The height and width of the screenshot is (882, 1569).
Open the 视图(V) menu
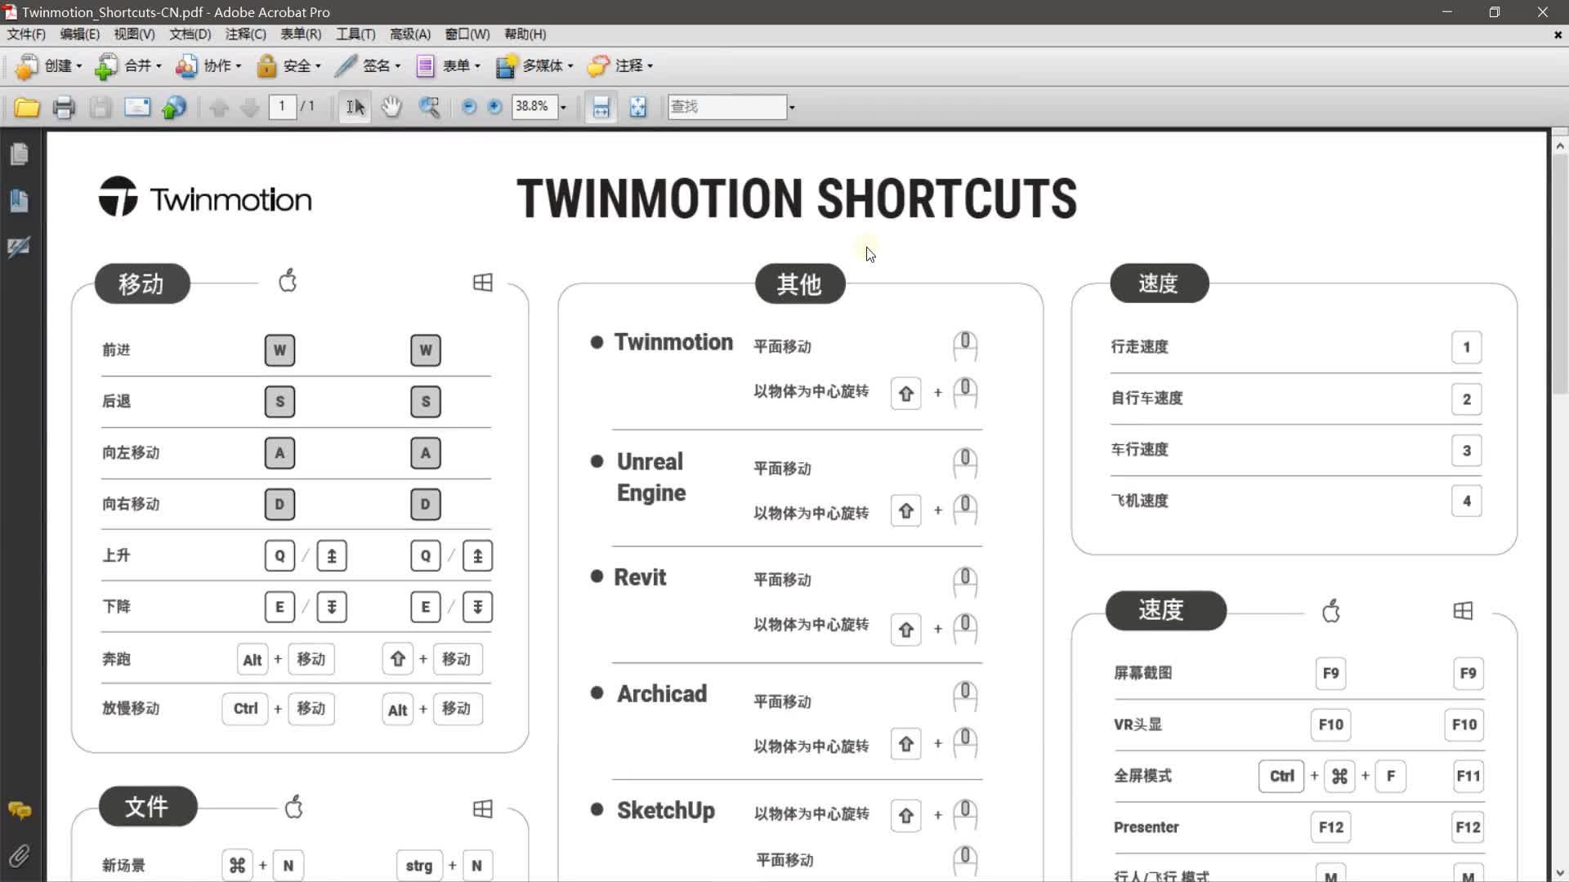pyautogui.click(x=133, y=34)
